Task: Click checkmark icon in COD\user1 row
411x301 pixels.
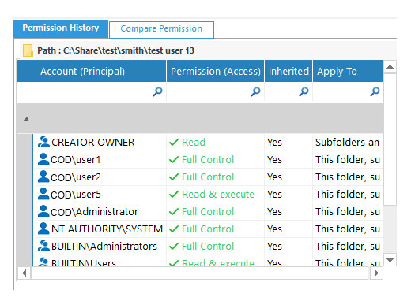Action: click(x=174, y=160)
